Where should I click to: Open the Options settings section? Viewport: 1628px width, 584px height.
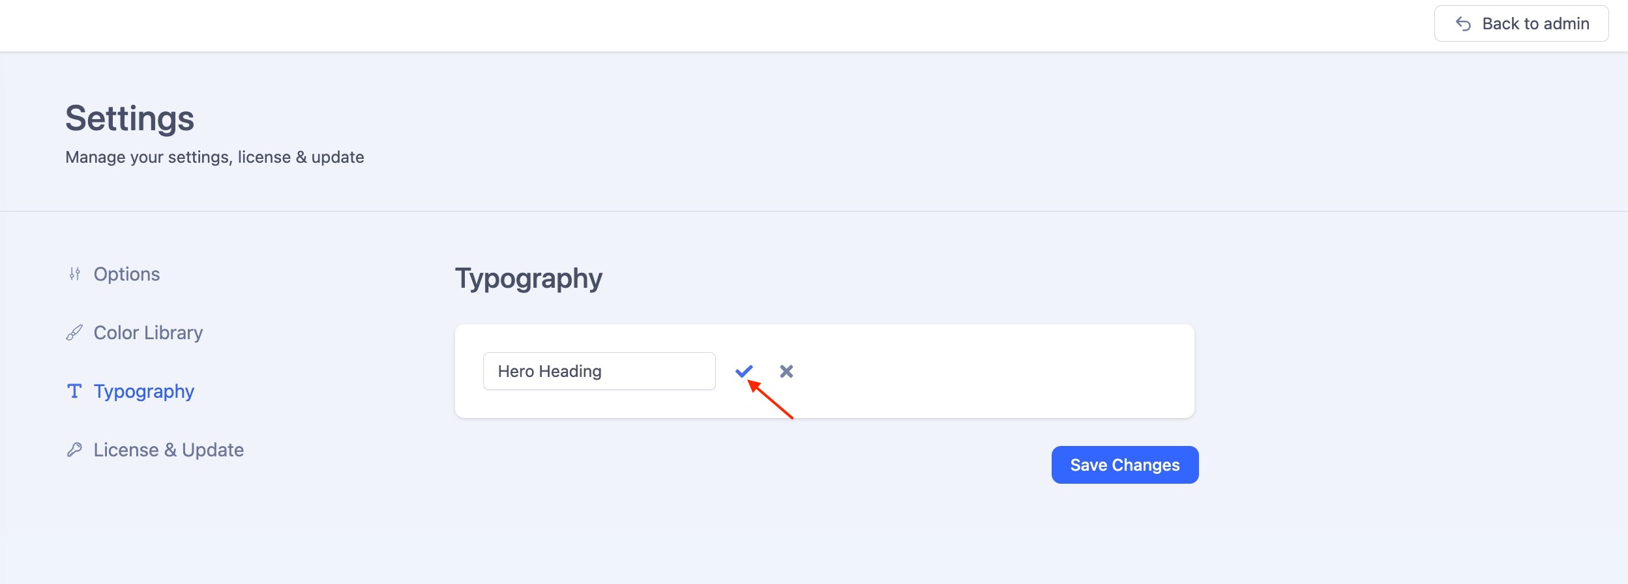tap(126, 274)
